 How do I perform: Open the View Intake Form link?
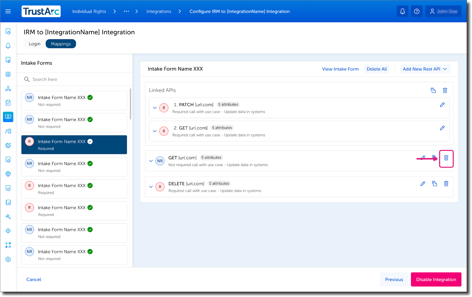[340, 69]
